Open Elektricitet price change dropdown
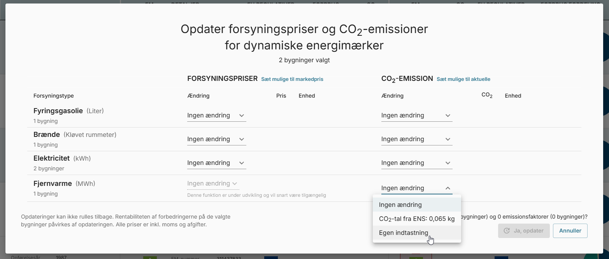The height and width of the screenshot is (259, 609). pos(216,163)
